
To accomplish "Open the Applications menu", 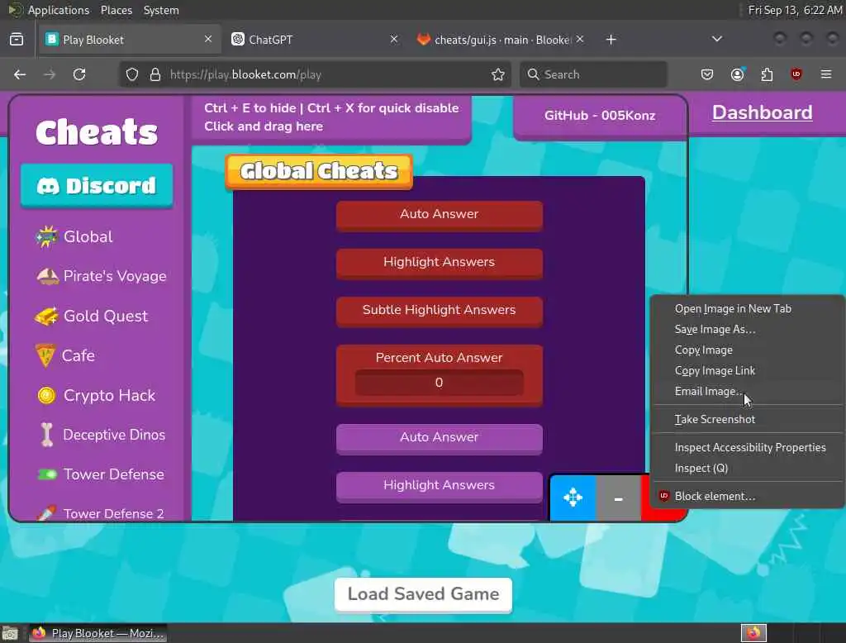I will pos(59,10).
